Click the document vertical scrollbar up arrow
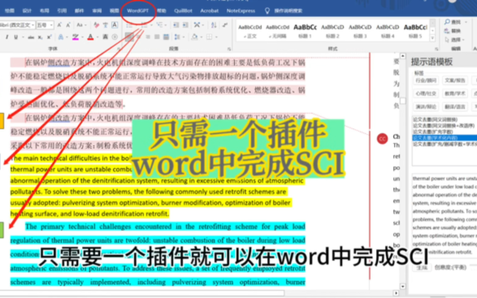 coord(403,56)
